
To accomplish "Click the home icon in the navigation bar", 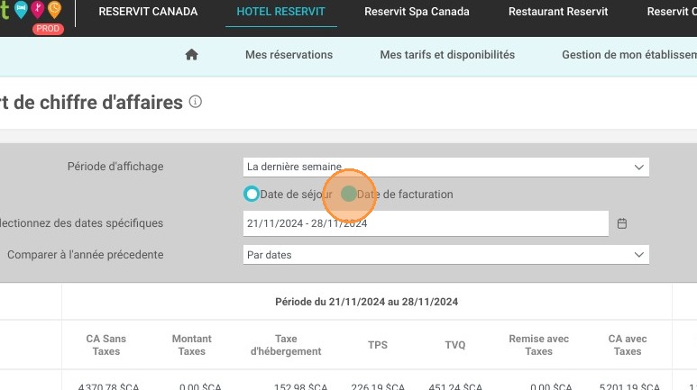I will click(191, 55).
